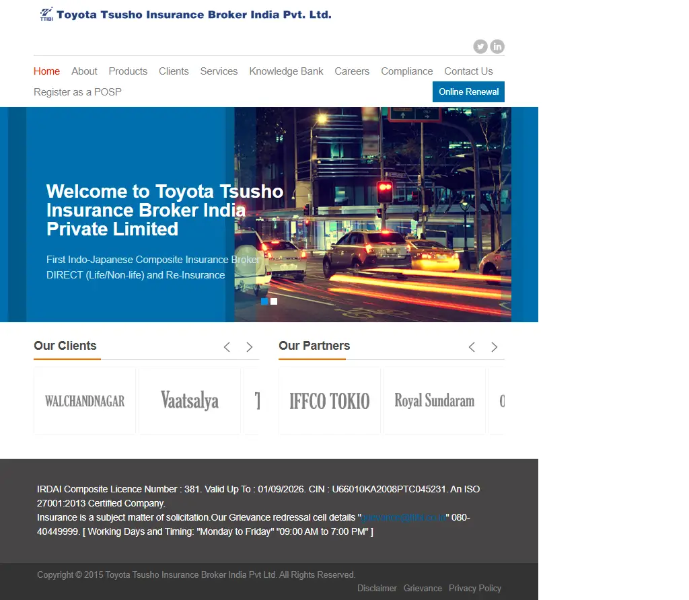Viewport: 689px width, 600px height.
Task: Open the Compliance menu item
Action: tap(407, 71)
